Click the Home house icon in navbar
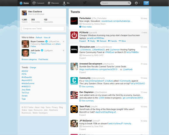The image size is (169, 135). click(21, 3)
